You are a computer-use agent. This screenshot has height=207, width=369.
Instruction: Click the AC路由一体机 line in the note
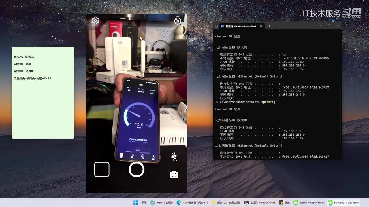(22, 64)
